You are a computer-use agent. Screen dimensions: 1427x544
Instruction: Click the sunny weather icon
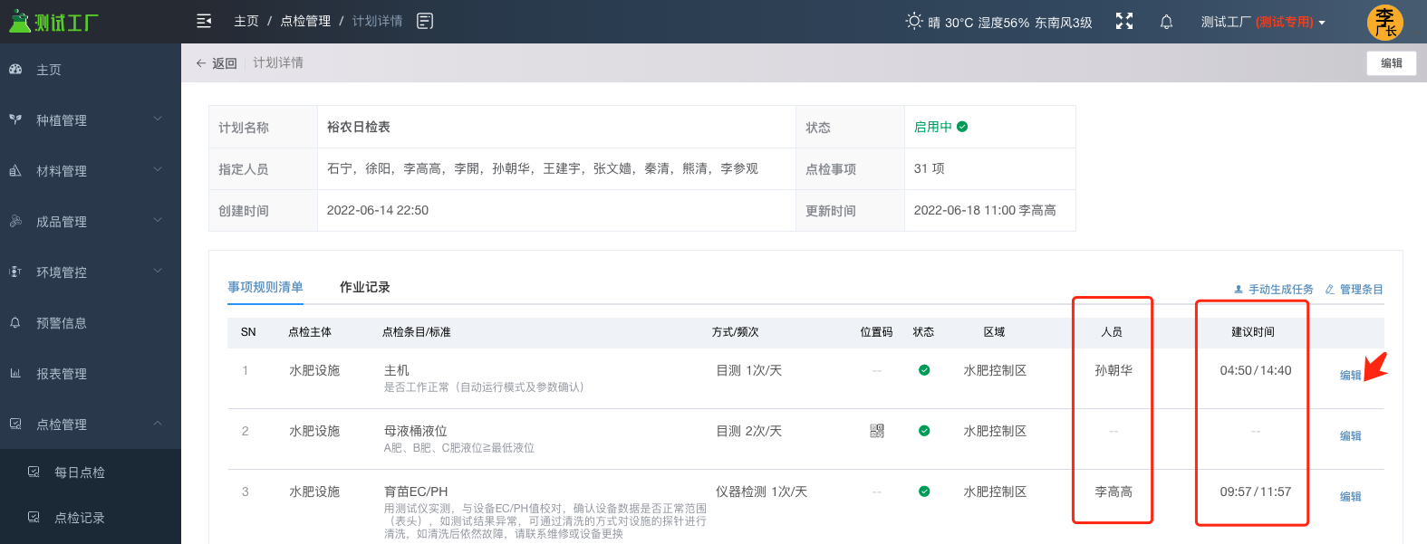point(914,21)
